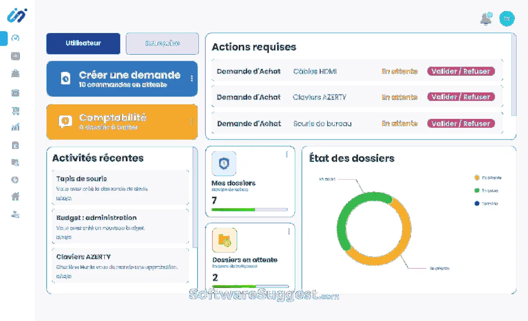
Task: Click the Activités récentes heading
Action: coord(98,158)
